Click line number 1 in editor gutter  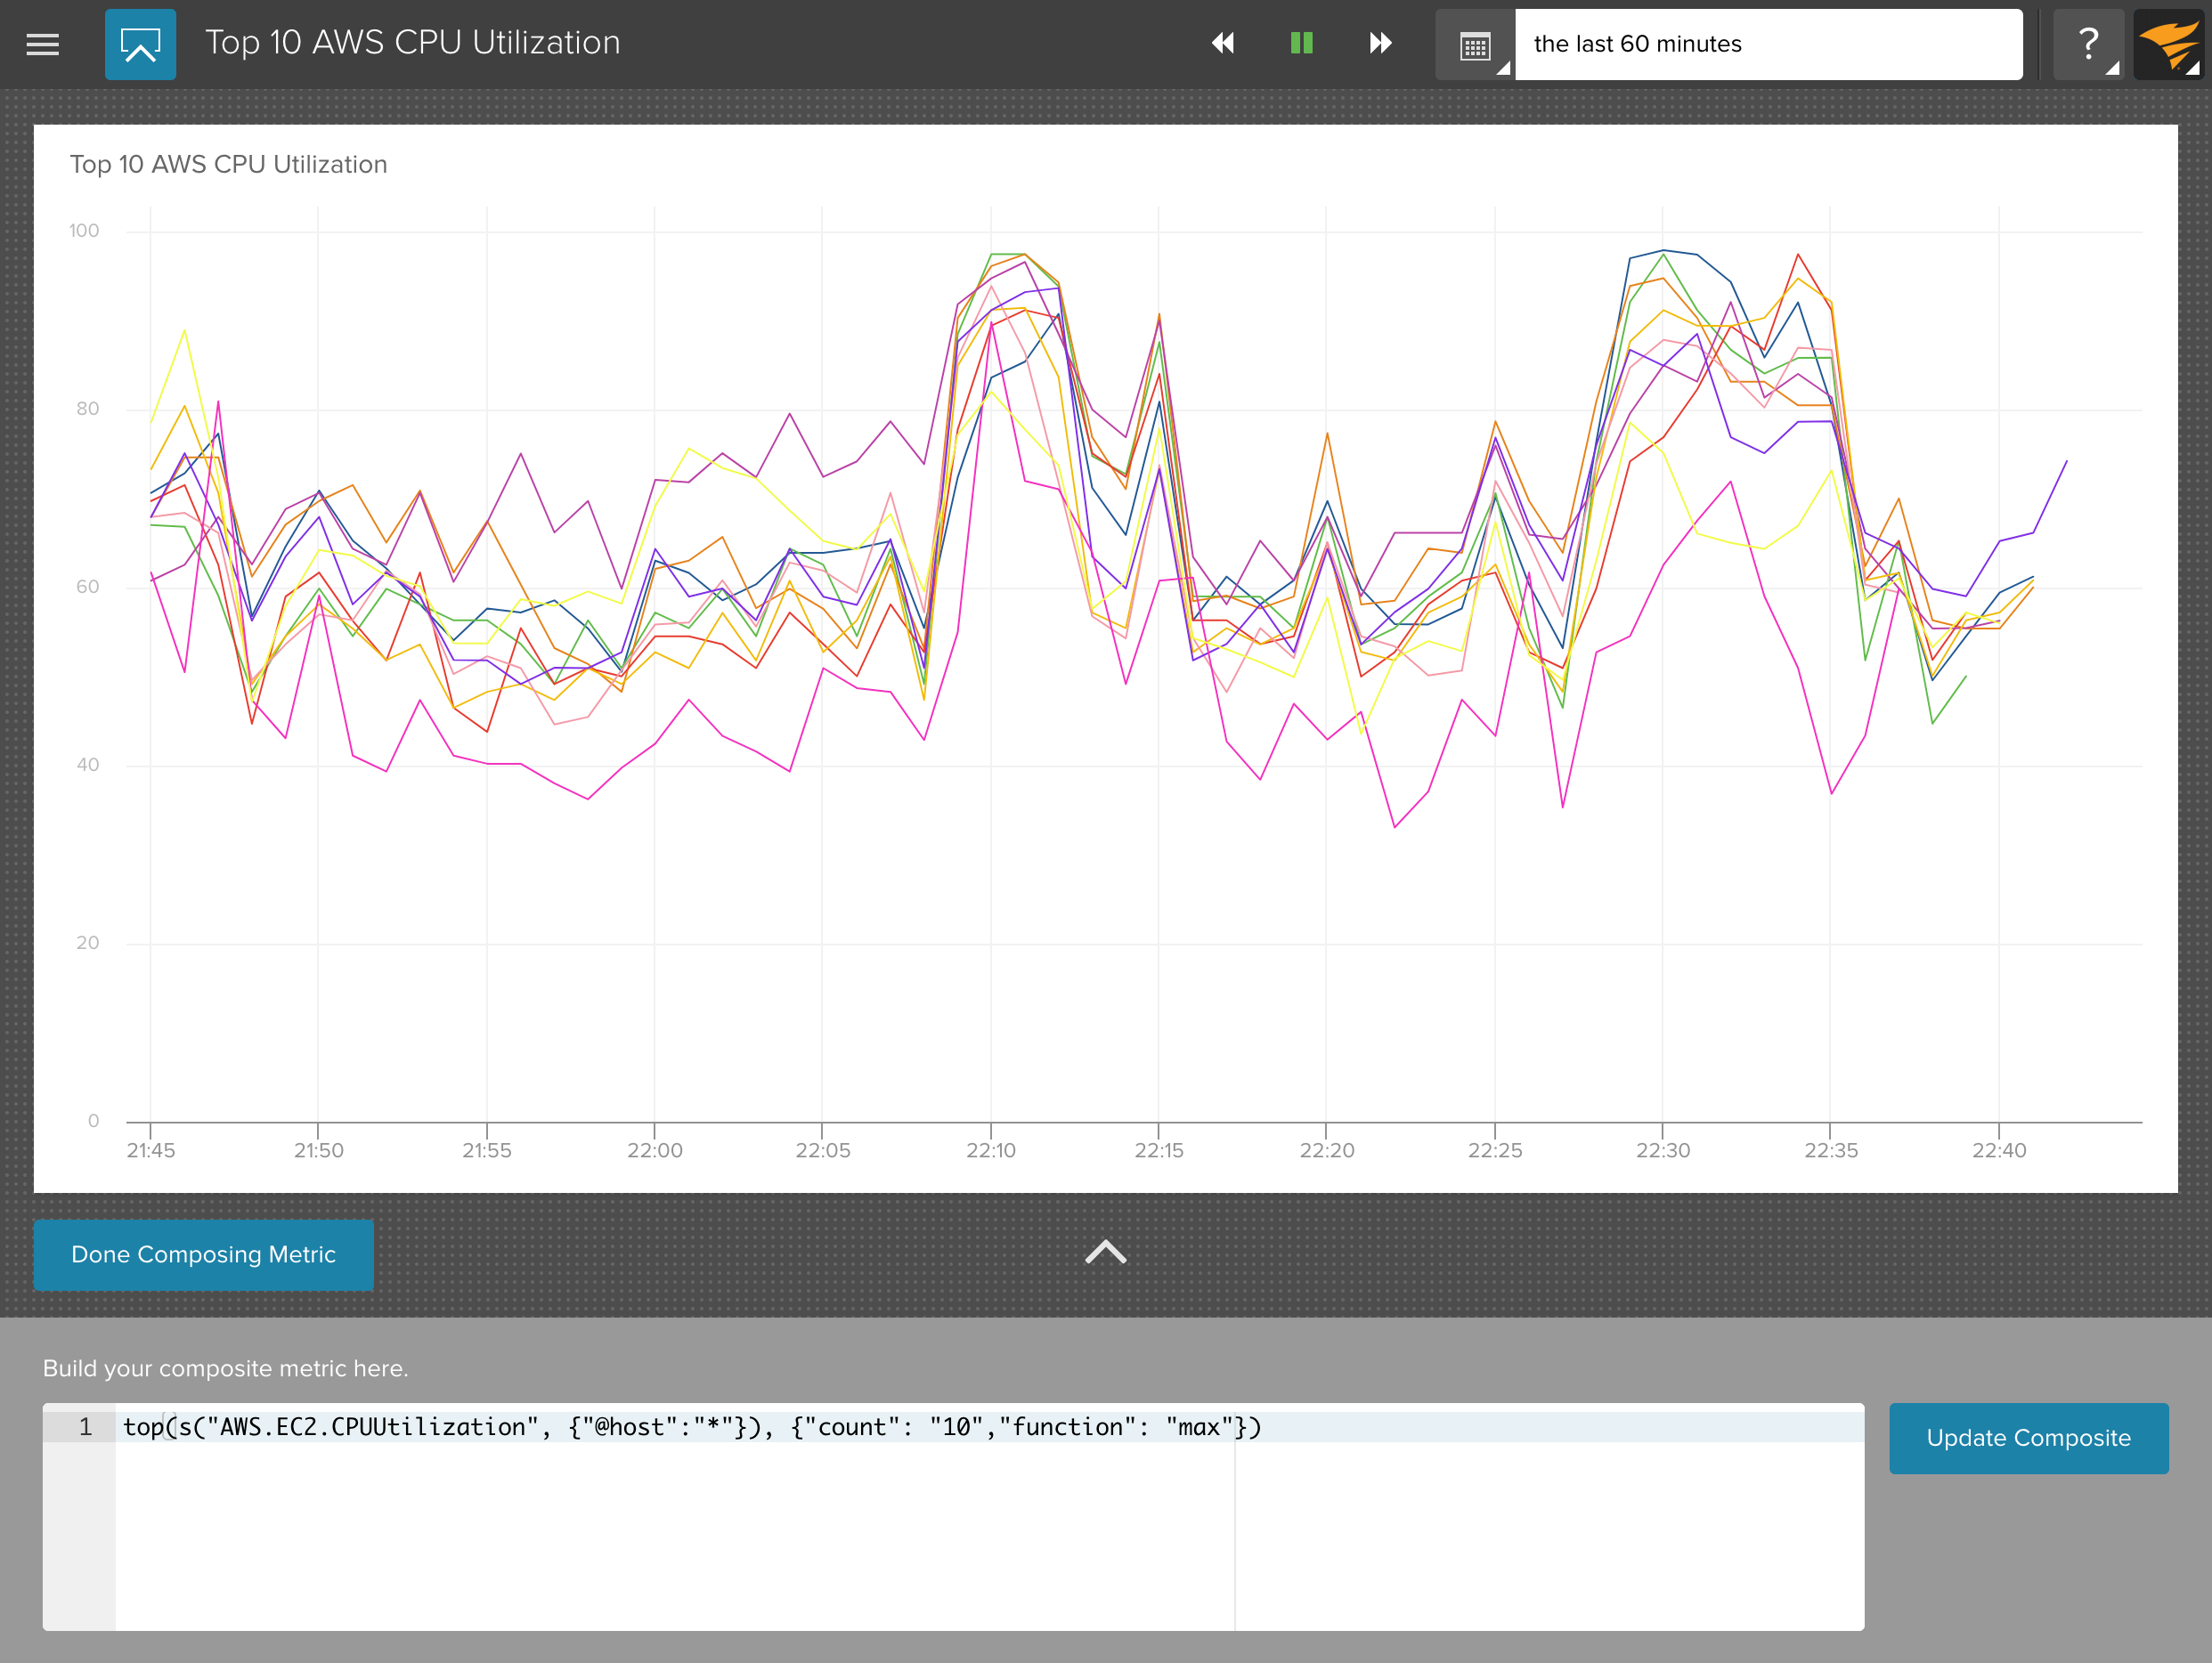[85, 1427]
